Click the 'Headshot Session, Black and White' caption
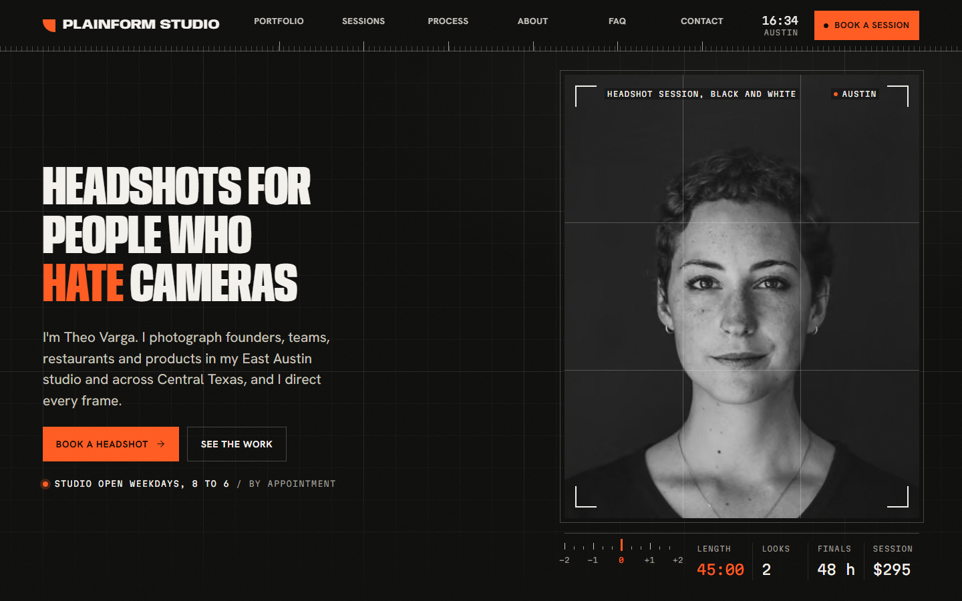This screenshot has width=962, height=601. tap(701, 94)
